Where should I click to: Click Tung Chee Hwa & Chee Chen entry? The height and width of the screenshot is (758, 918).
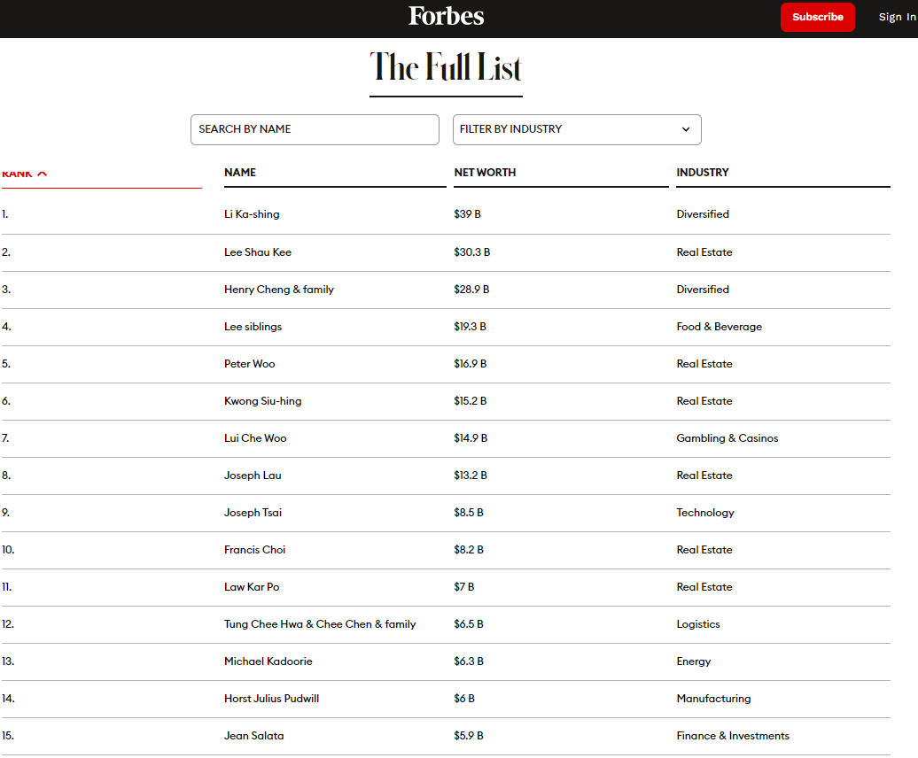tap(320, 624)
